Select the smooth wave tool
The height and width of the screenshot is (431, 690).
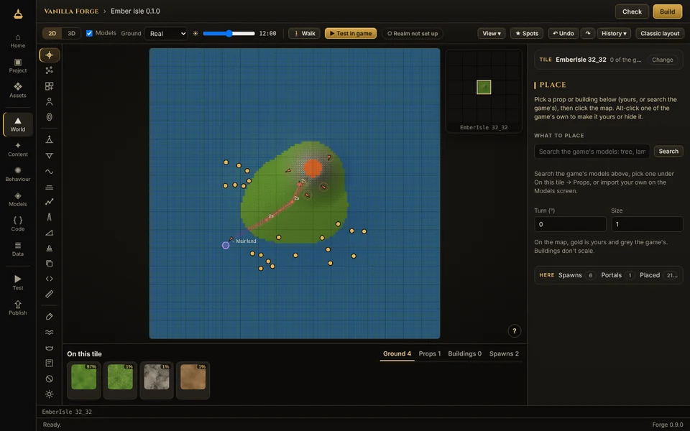pyautogui.click(x=50, y=172)
